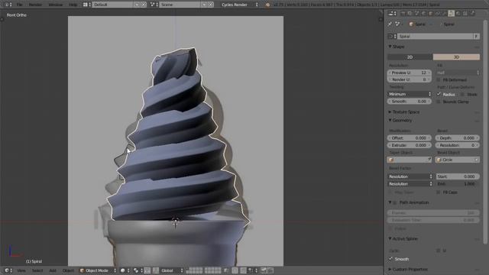Open the Cycles Render engine dropdown
The height and width of the screenshot is (275, 489).
pyautogui.click(x=239, y=5)
